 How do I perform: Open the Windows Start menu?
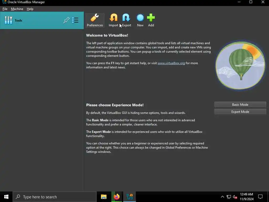point(6,197)
